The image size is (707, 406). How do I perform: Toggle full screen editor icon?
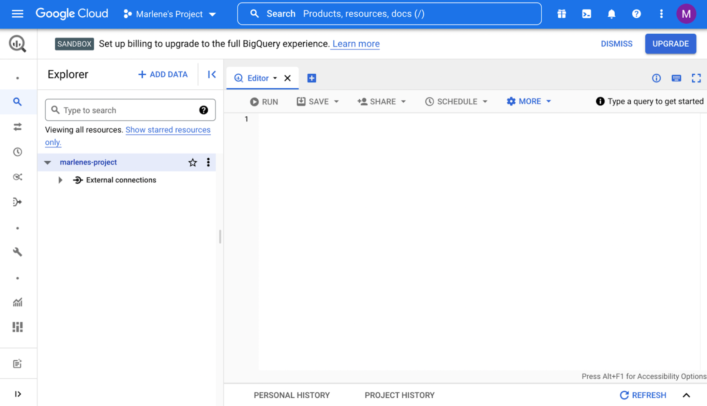pyautogui.click(x=696, y=78)
